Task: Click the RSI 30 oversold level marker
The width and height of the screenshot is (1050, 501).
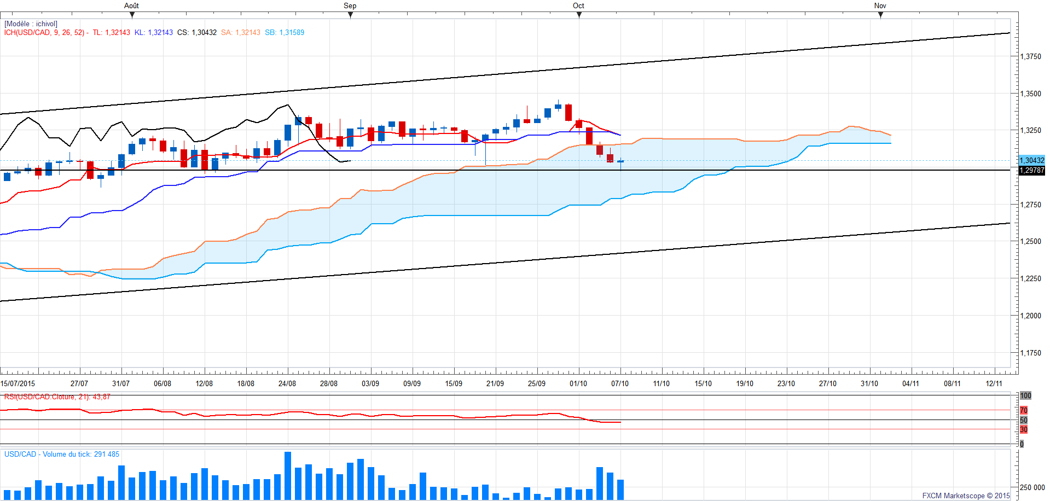Action: (x=1024, y=429)
